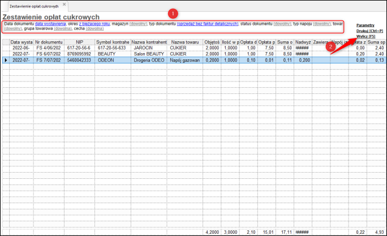This screenshot has height=236, width=387.
Task: Click NIP cell '5460042333'
Action: coord(79,60)
